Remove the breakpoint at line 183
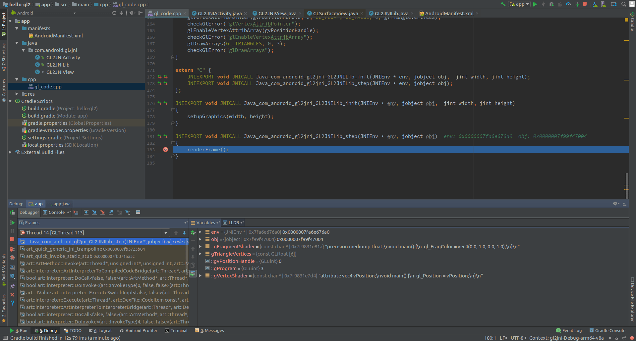The width and height of the screenshot is (636, 341). coord(165,150)
